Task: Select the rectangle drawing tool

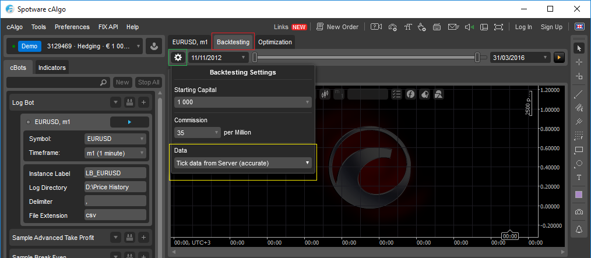Action: pyautogui.click(x=579, y=150)
